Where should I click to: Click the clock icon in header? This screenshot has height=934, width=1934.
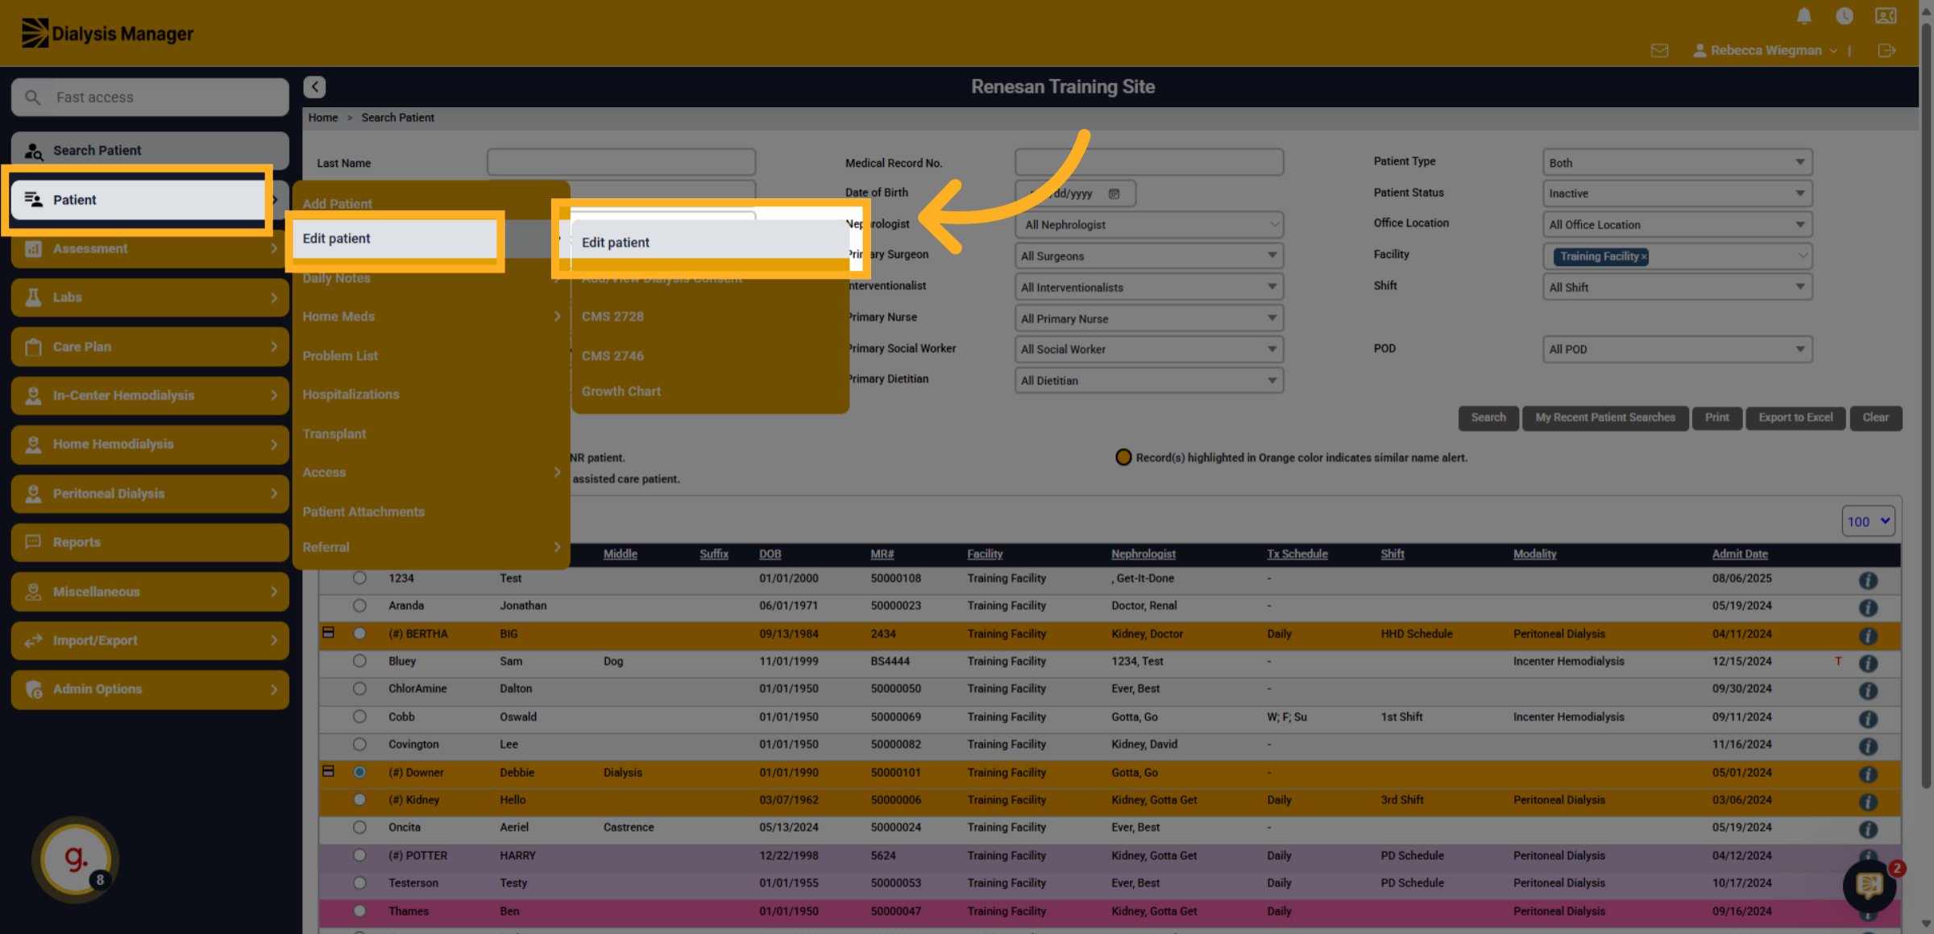(1845, 16)
